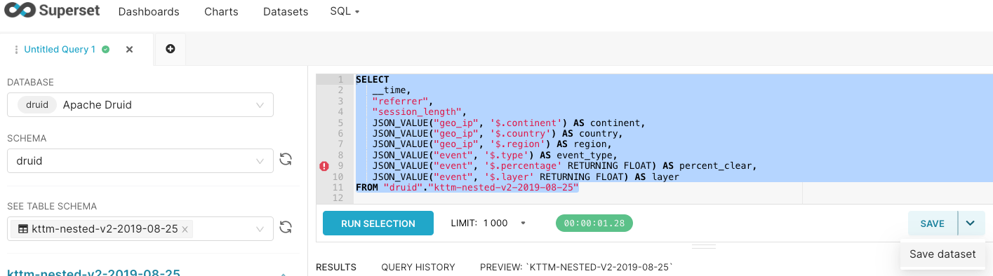Click the green query success status icon
993x276 pixels.
tap(105, 50)
